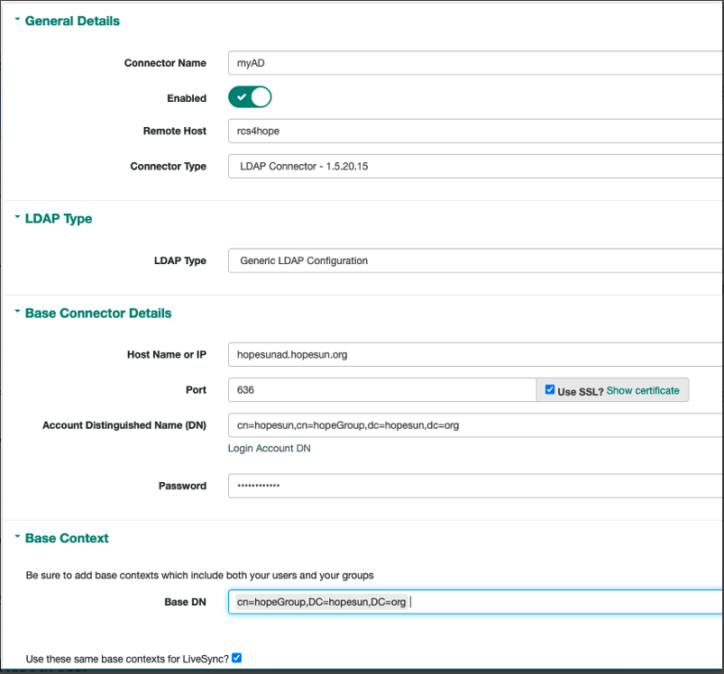Image resolution: width=724 pixels, height=674 pixels.
Task: Collapse the LDAP Type section
Action: 16,218
